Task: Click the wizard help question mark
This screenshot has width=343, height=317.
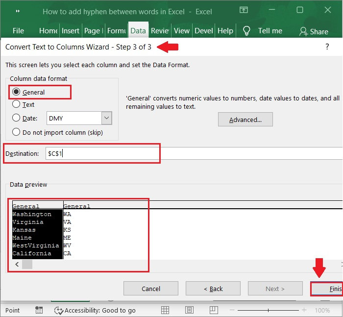Action: pos(327,47)
